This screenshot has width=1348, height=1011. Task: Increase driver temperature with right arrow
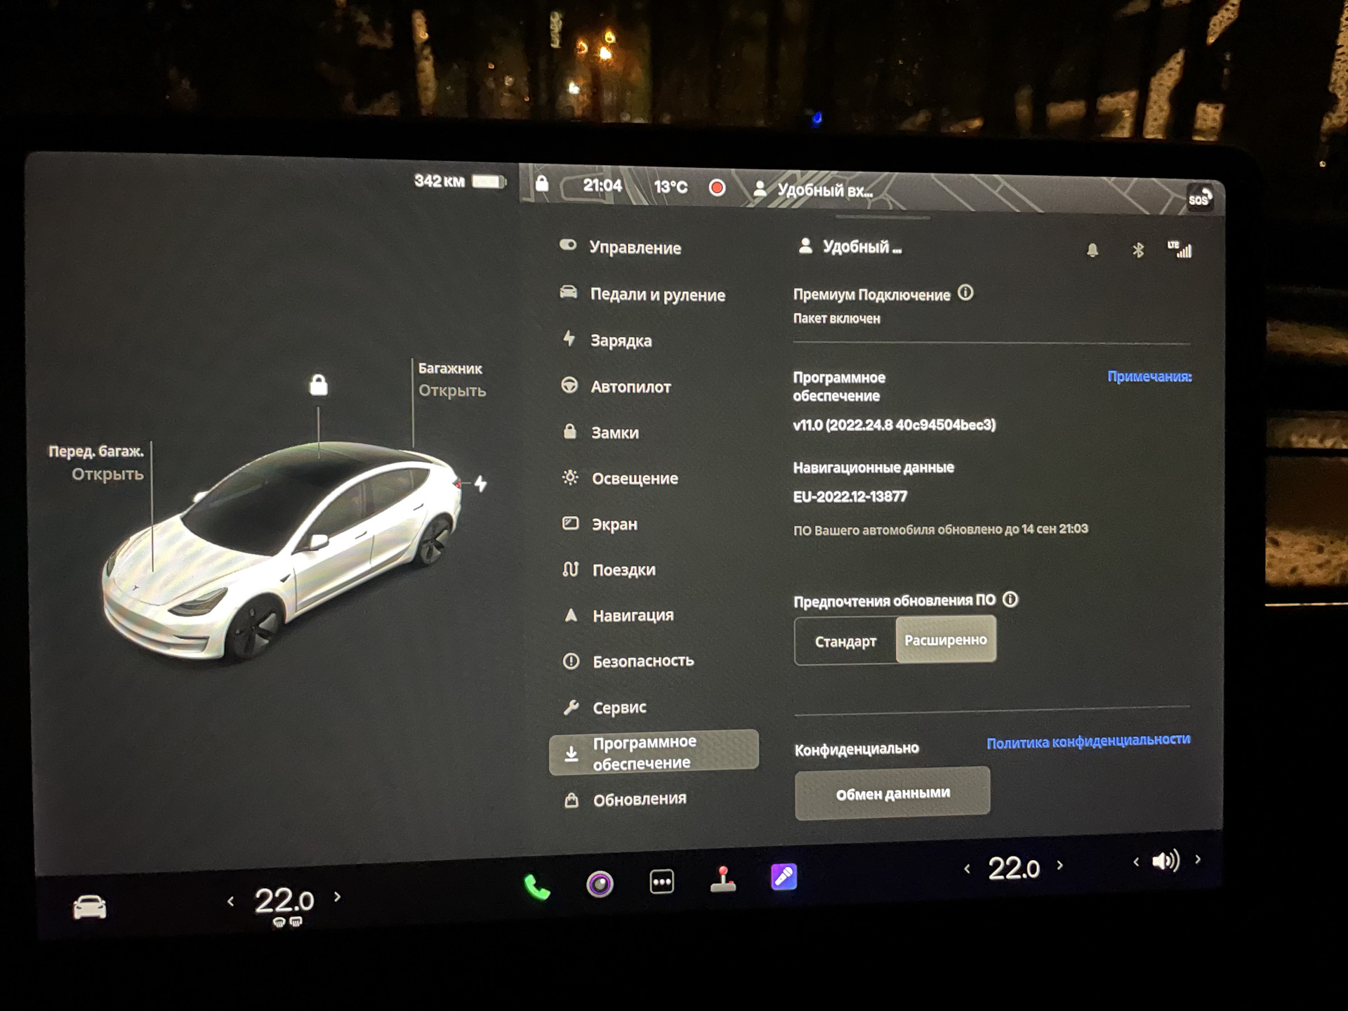338,897
